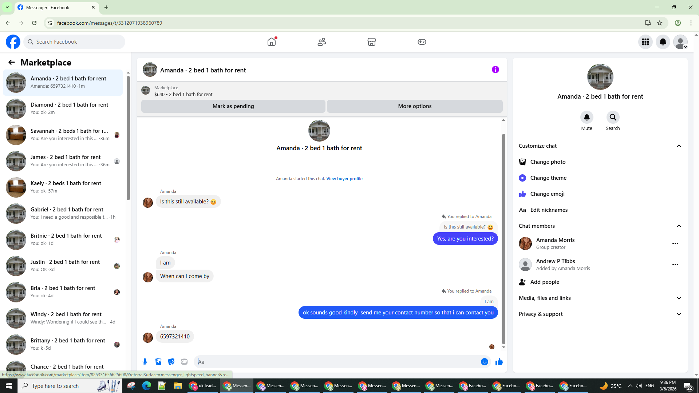Viewport: 699px width, 393px height.
Task: Open Marketplace icon in top navigation
Action: point(371,42)
